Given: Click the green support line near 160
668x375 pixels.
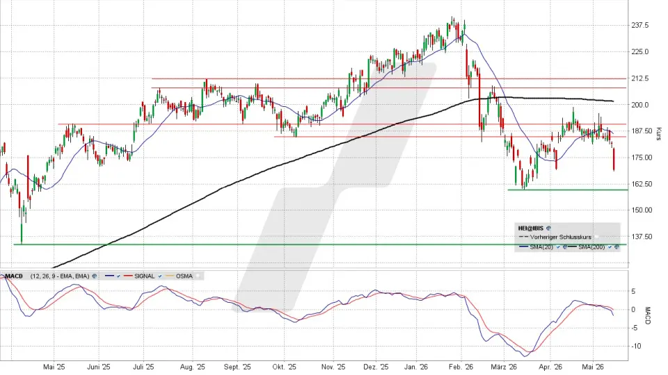Looking at the screenshot, I should 568,190.
